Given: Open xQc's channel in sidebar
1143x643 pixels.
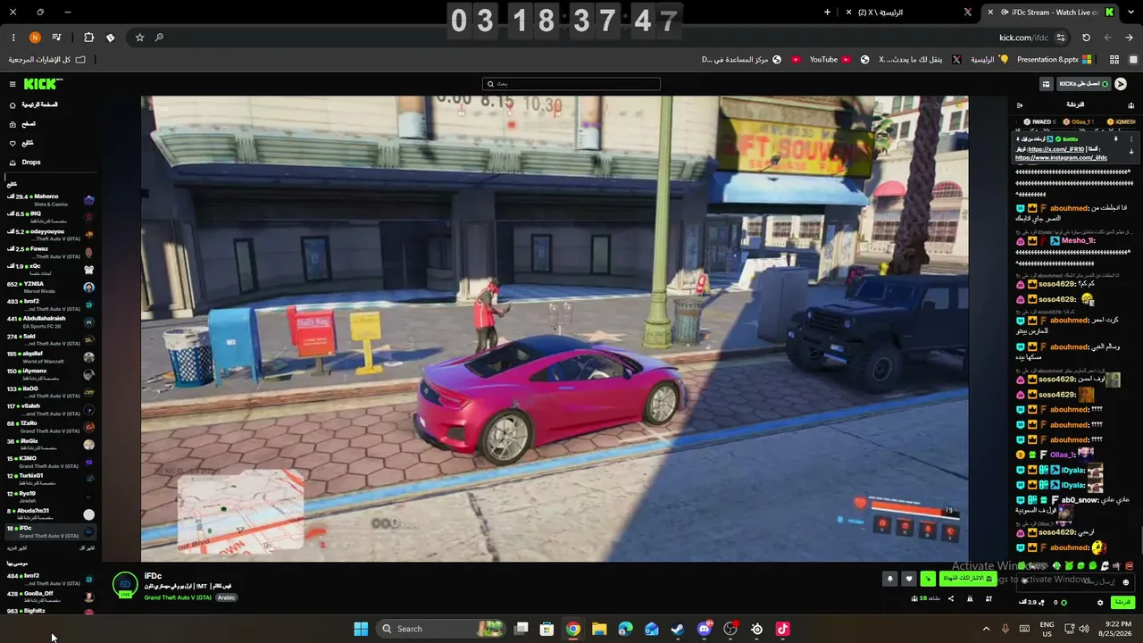Looking at the screenshot, I should 50,270.
